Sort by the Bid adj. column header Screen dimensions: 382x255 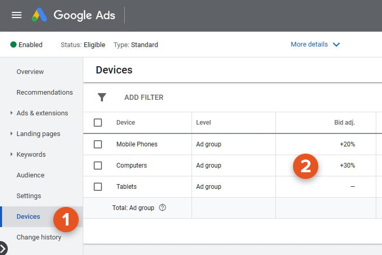point(345,123)
